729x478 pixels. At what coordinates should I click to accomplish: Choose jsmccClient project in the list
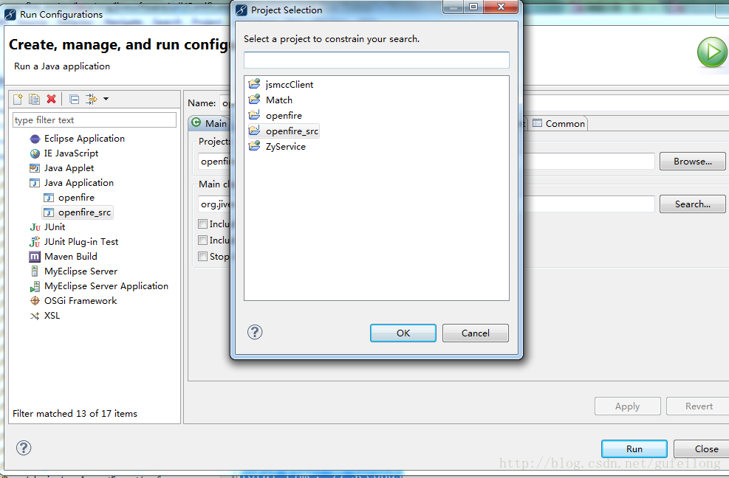(290, 85)
